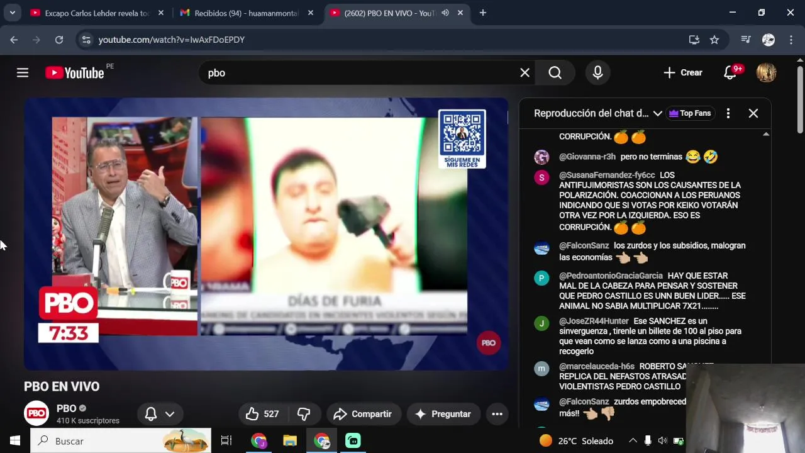The width and height of the screenshot is (805, 453).
Task: Click the "410 K suscriptores" text
Action: pos(88,420)
